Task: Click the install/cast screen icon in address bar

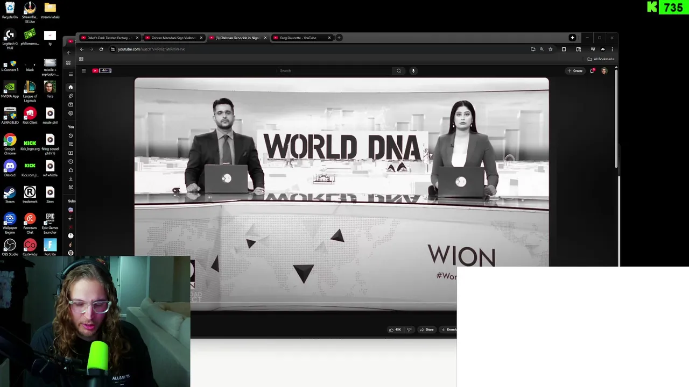Action: coord(533,49)
